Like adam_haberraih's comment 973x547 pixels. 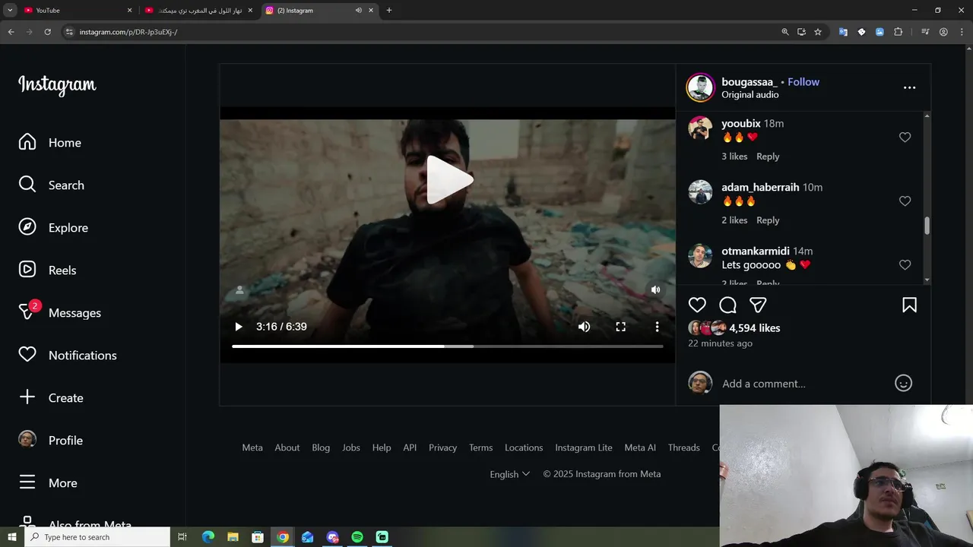coord(905,201)
